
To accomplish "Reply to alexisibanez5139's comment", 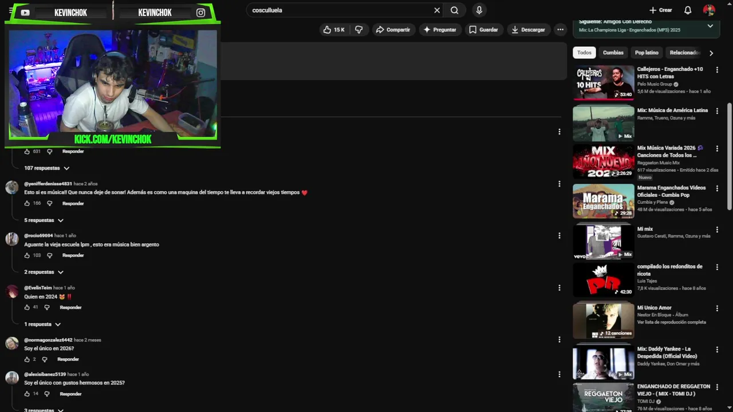I will click(x=70, y=394).
